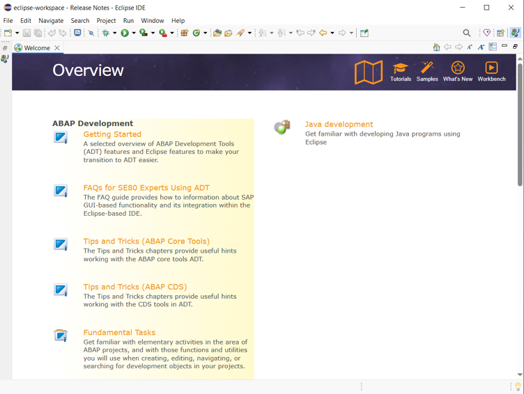Open the File menu
Screen dimensions: 524x394
pyautogui.click(x=8, y=21)
